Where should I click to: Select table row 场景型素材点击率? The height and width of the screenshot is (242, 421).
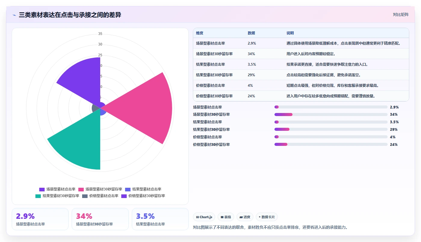(301, 43)
